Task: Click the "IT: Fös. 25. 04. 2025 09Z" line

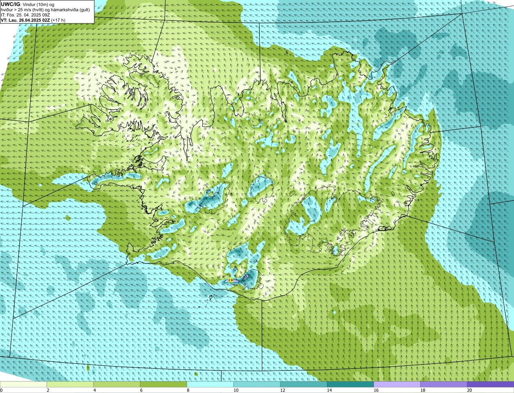Action: [25, 14]
